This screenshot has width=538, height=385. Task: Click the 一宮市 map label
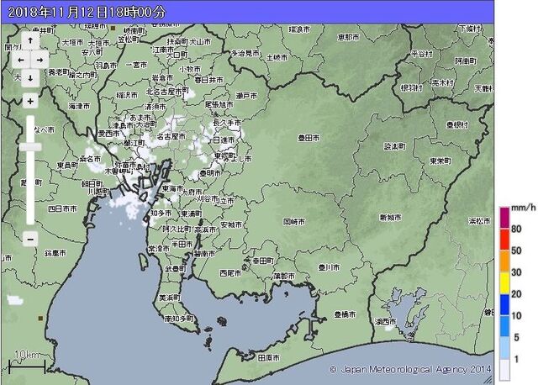136,65
